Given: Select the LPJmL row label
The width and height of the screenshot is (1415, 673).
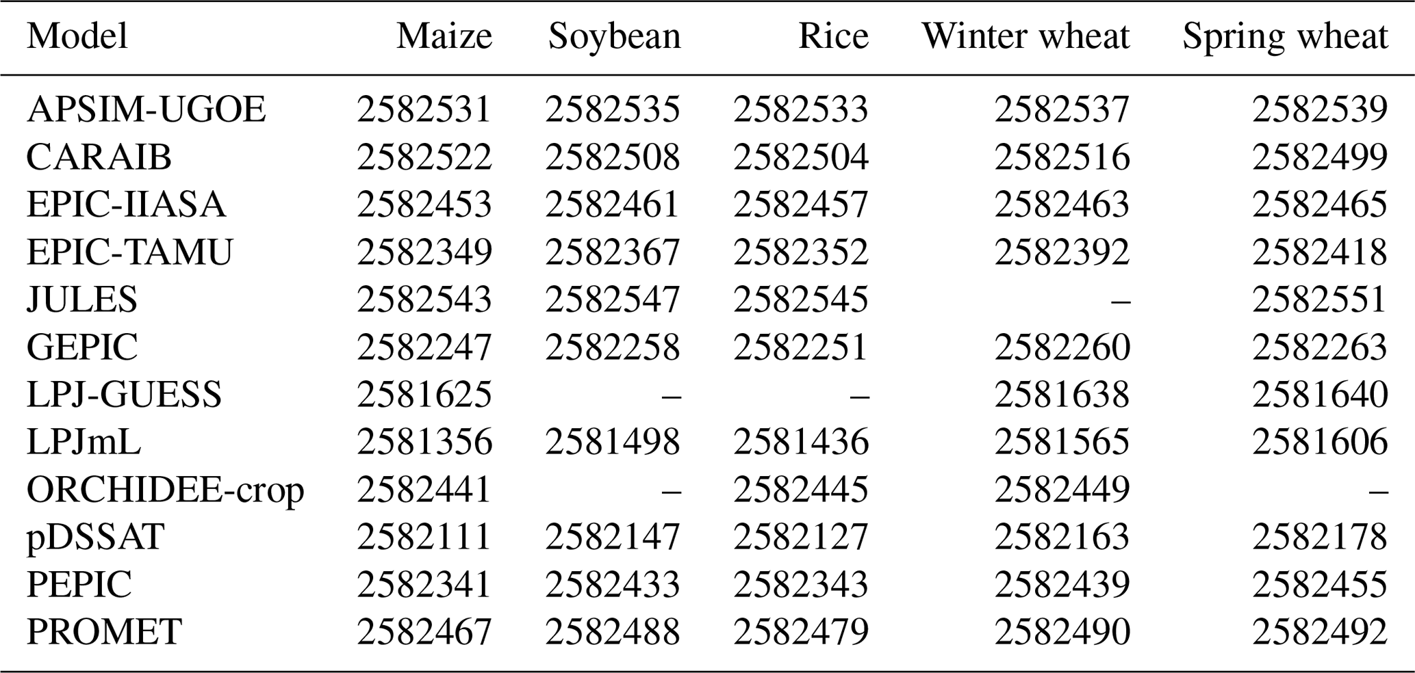Looking at the screenshot, I should [x=84, y=442].
